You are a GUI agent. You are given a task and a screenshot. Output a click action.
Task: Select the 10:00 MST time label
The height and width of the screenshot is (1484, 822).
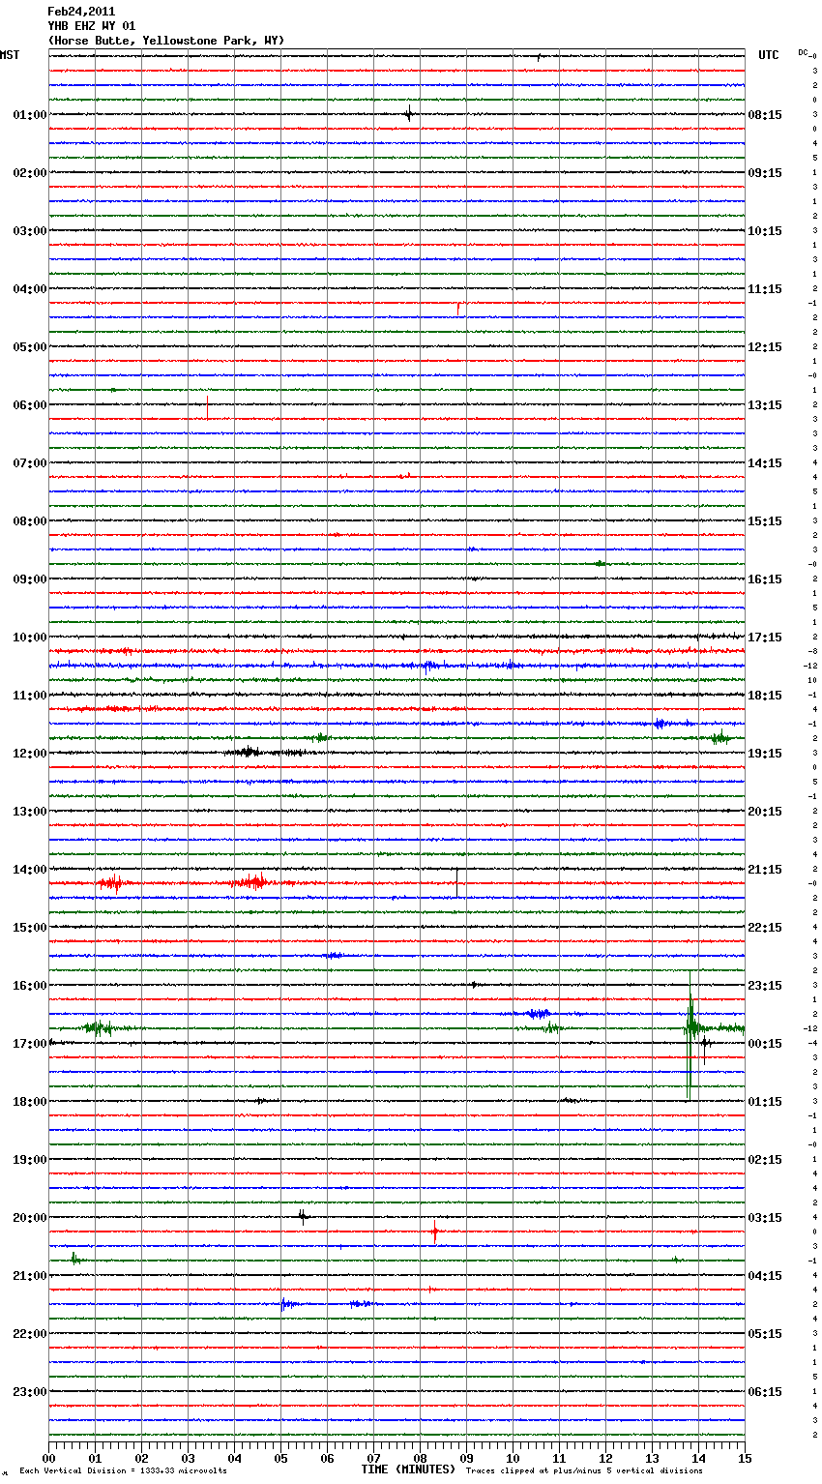(x=30, y=638)
